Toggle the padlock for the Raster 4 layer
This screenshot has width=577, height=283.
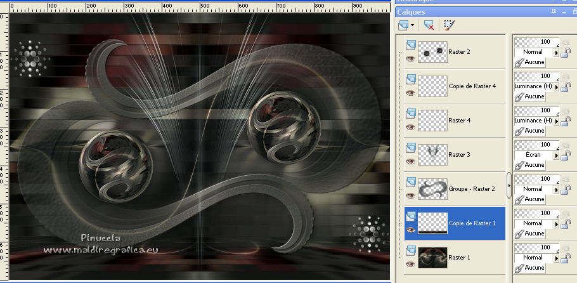click(x=566, y=122)
